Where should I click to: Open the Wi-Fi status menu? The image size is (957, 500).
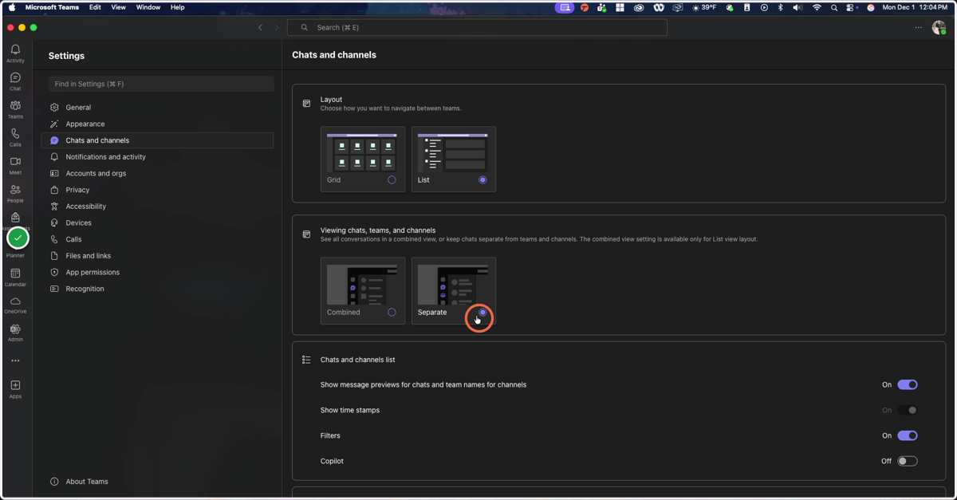[x=817, y=7]
